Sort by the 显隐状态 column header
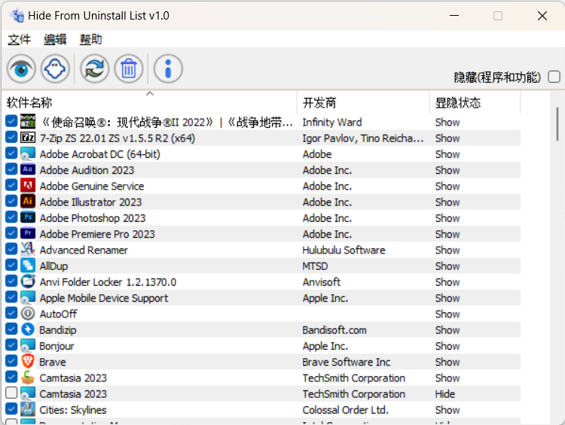565x425 pixels. tap(475, 102)
